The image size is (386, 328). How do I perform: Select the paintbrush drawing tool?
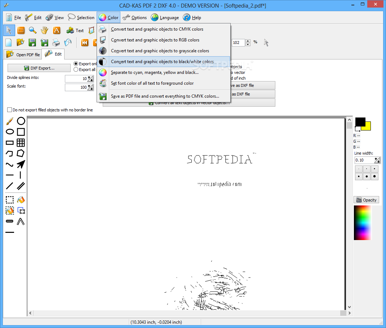10,121
